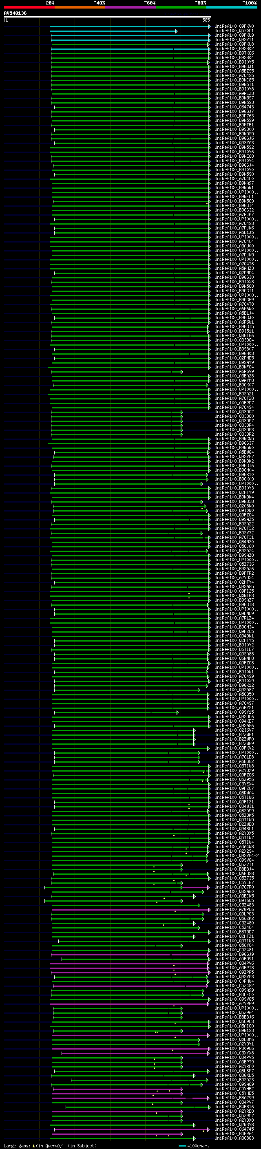Open the UniRef100_Q5C9L3 entry
Screen dimensions: 261x1149
[234, 1022]
